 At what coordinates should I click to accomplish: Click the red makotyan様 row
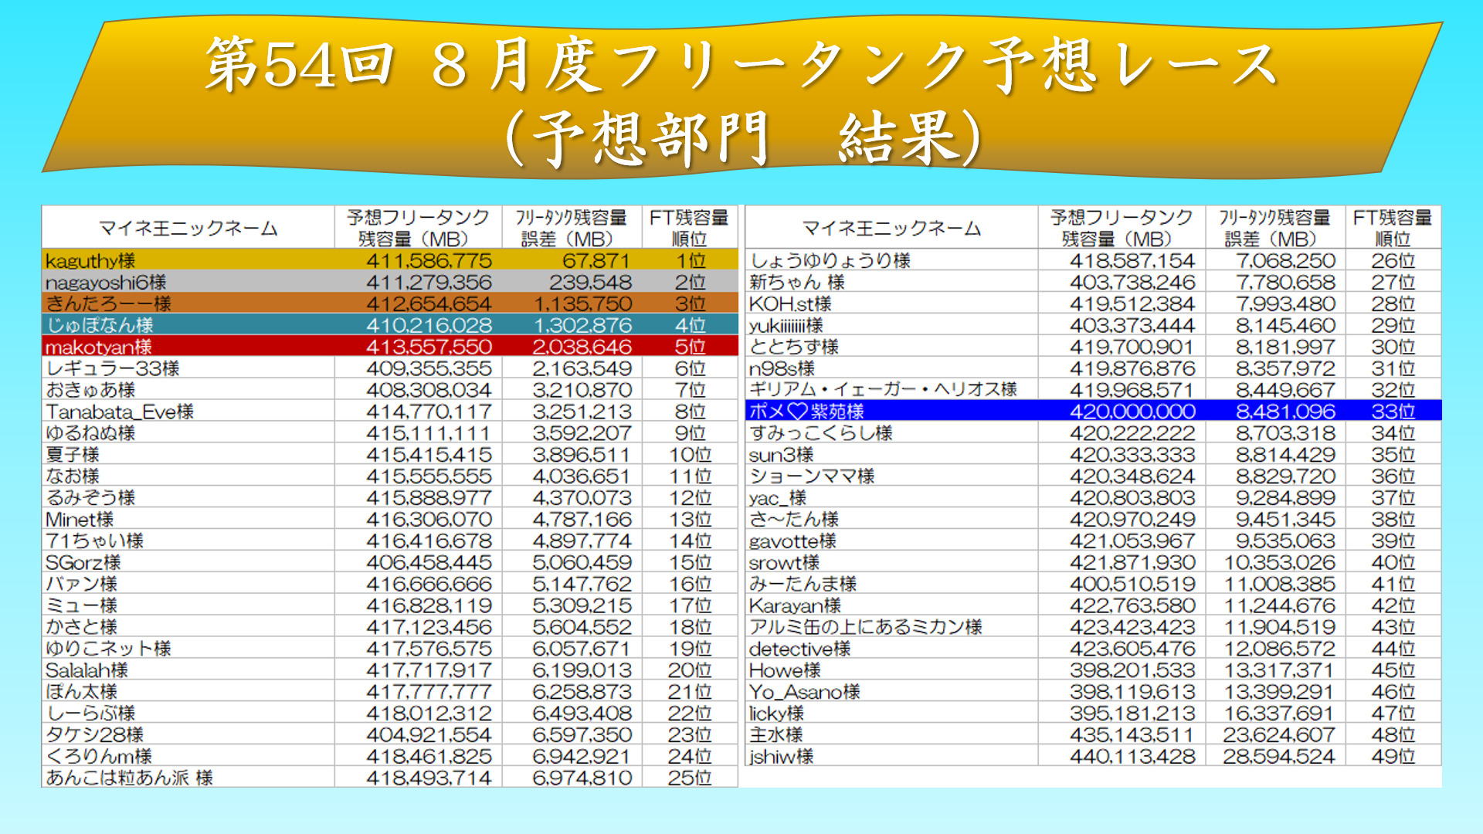click(390, 347)
